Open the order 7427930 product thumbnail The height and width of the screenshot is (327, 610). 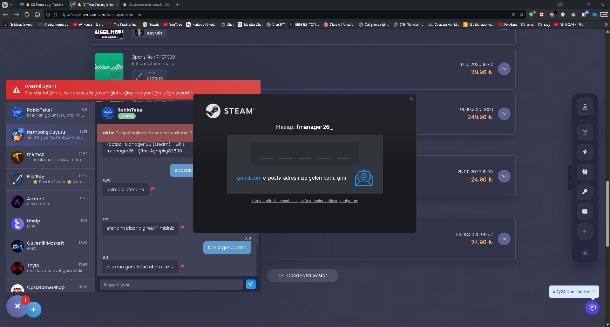(109, 67)
